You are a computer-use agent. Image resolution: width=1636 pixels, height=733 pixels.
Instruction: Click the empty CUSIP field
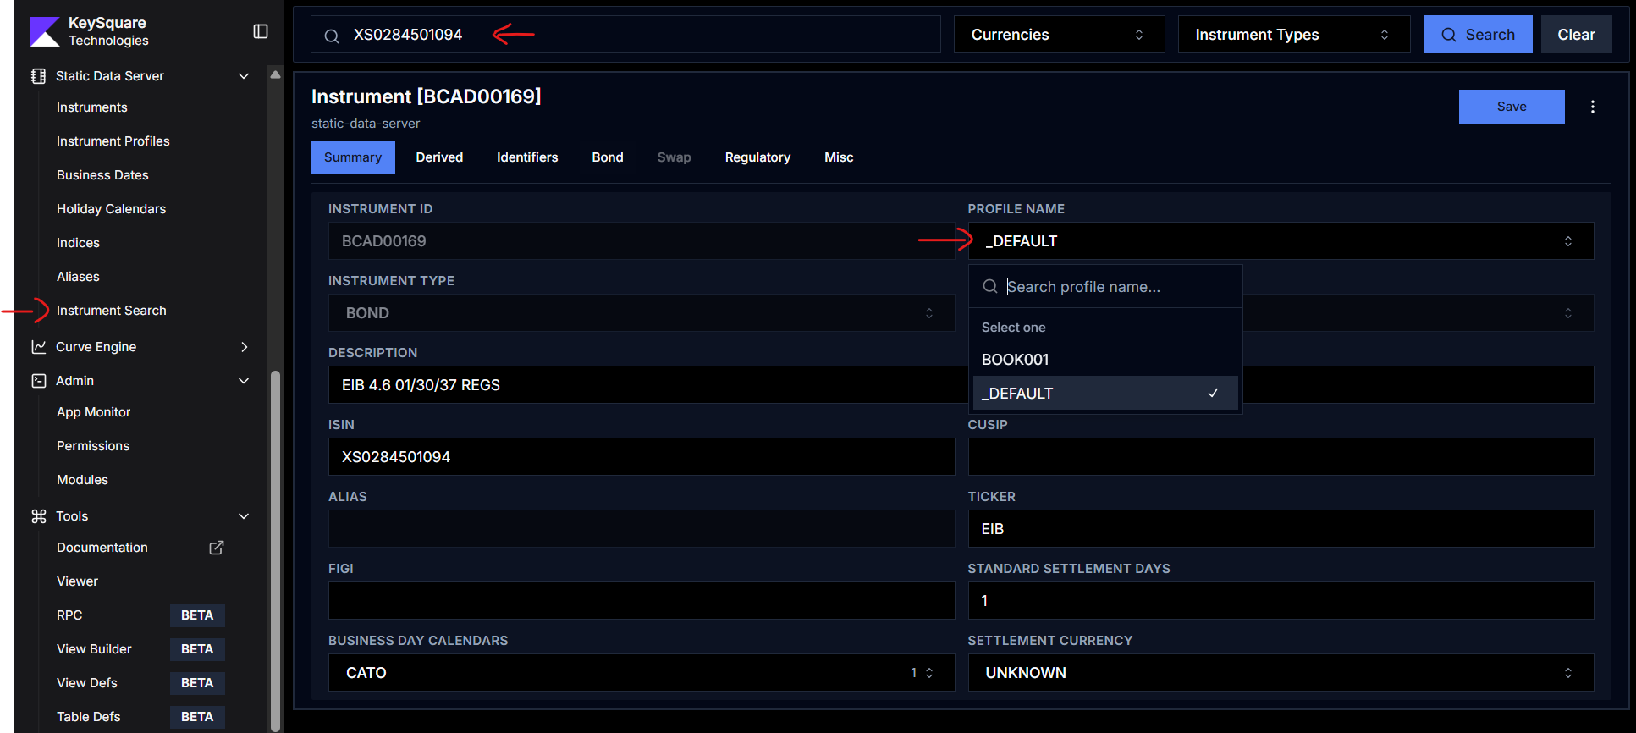pyautogui.click(x=1281, y=457)
